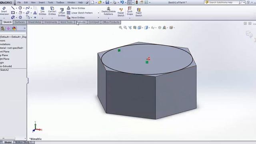The image size is (256, 144).
Task: Open the Insert menu
Action: pos(42,2)
